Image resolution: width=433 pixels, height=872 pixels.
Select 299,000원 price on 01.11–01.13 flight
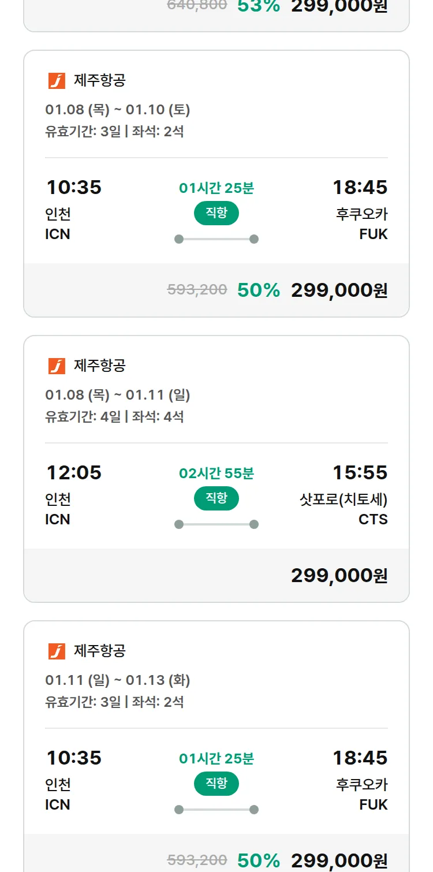click(x=339, y=860)
